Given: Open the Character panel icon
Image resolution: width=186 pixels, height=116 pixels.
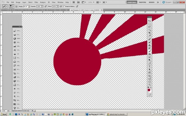Looking at the screenshot, I should click(15, 50).
